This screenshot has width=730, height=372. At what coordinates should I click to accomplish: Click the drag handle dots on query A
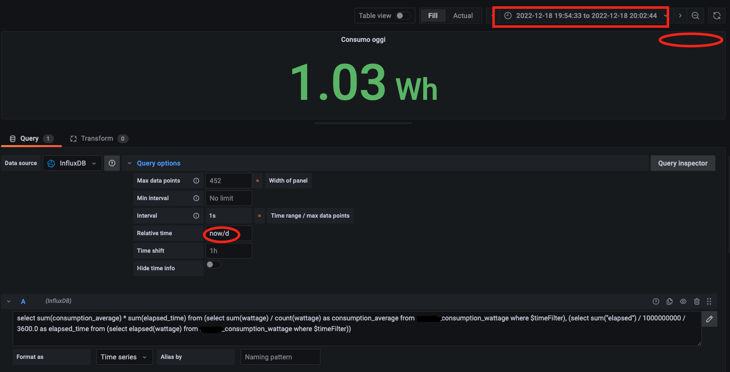tap(709, 301)
